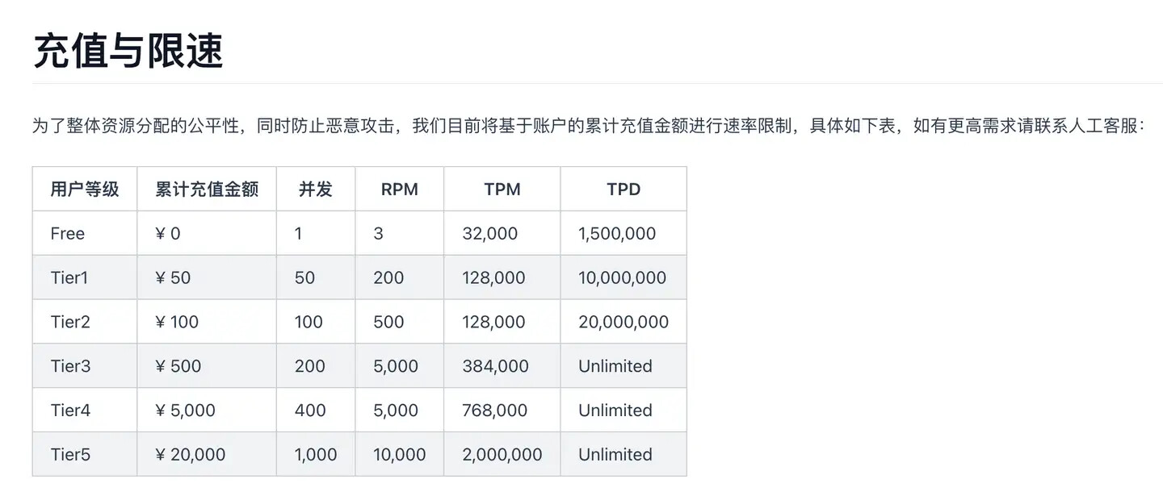Click the 联系人工客服 text in description
1163x496 pixels.
pyautogui.click(x=1085, y=126)
